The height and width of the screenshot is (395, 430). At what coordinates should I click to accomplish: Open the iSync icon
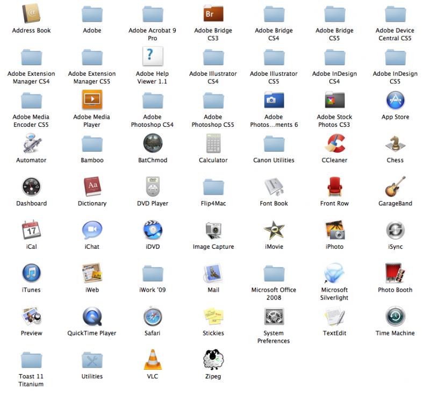[x=395, y=229]
